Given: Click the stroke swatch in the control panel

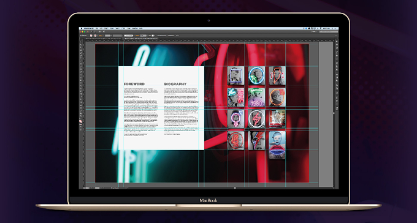Looking at the screenshot, I should [x=95, y=36].
